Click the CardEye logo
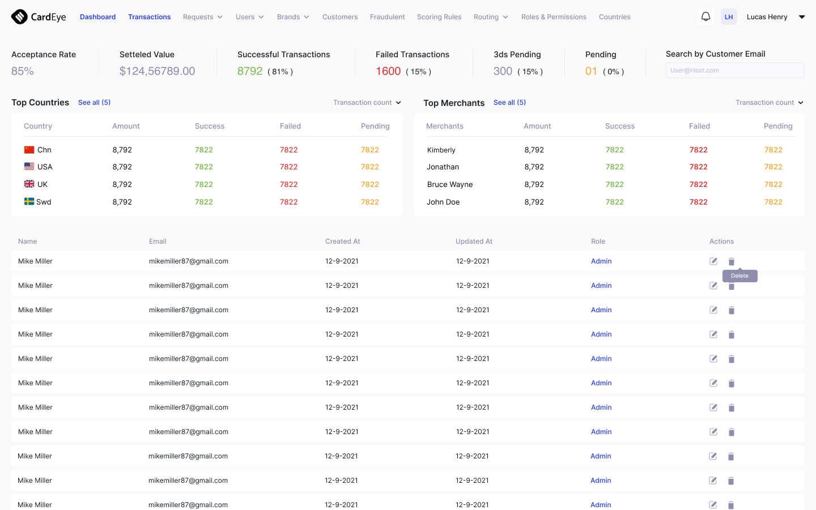Image resolution: width=816 pixels, height=510 pixels. [x=38, y=16]
